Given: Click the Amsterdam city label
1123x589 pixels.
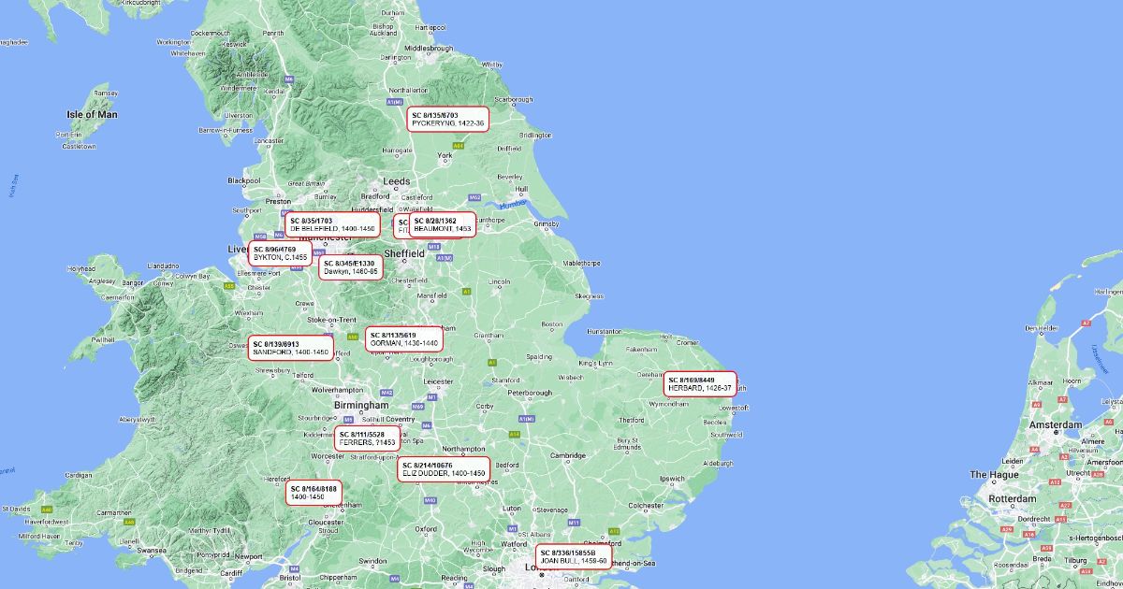Looking at the screenshot, I should coord(1056,424).
